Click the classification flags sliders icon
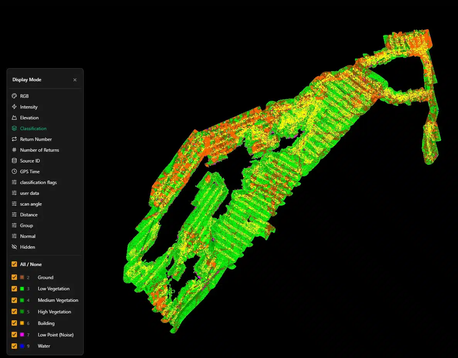This screenshot has width=458, height=358. point(14,182)
